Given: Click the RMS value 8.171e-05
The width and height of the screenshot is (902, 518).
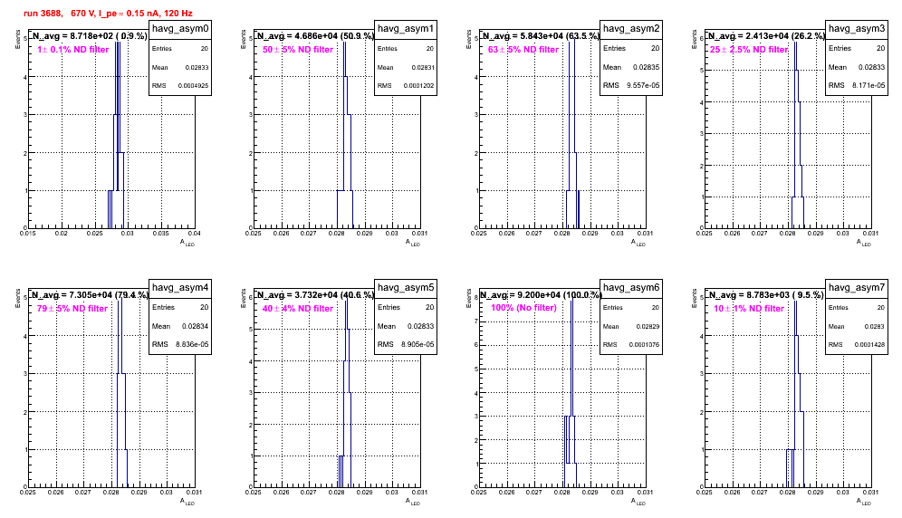Looking at the screenshot, I should click(x=868, y=85).
